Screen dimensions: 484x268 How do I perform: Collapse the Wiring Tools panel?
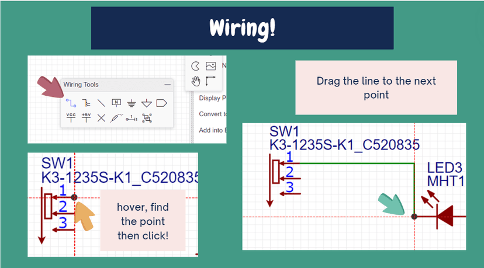167,85
